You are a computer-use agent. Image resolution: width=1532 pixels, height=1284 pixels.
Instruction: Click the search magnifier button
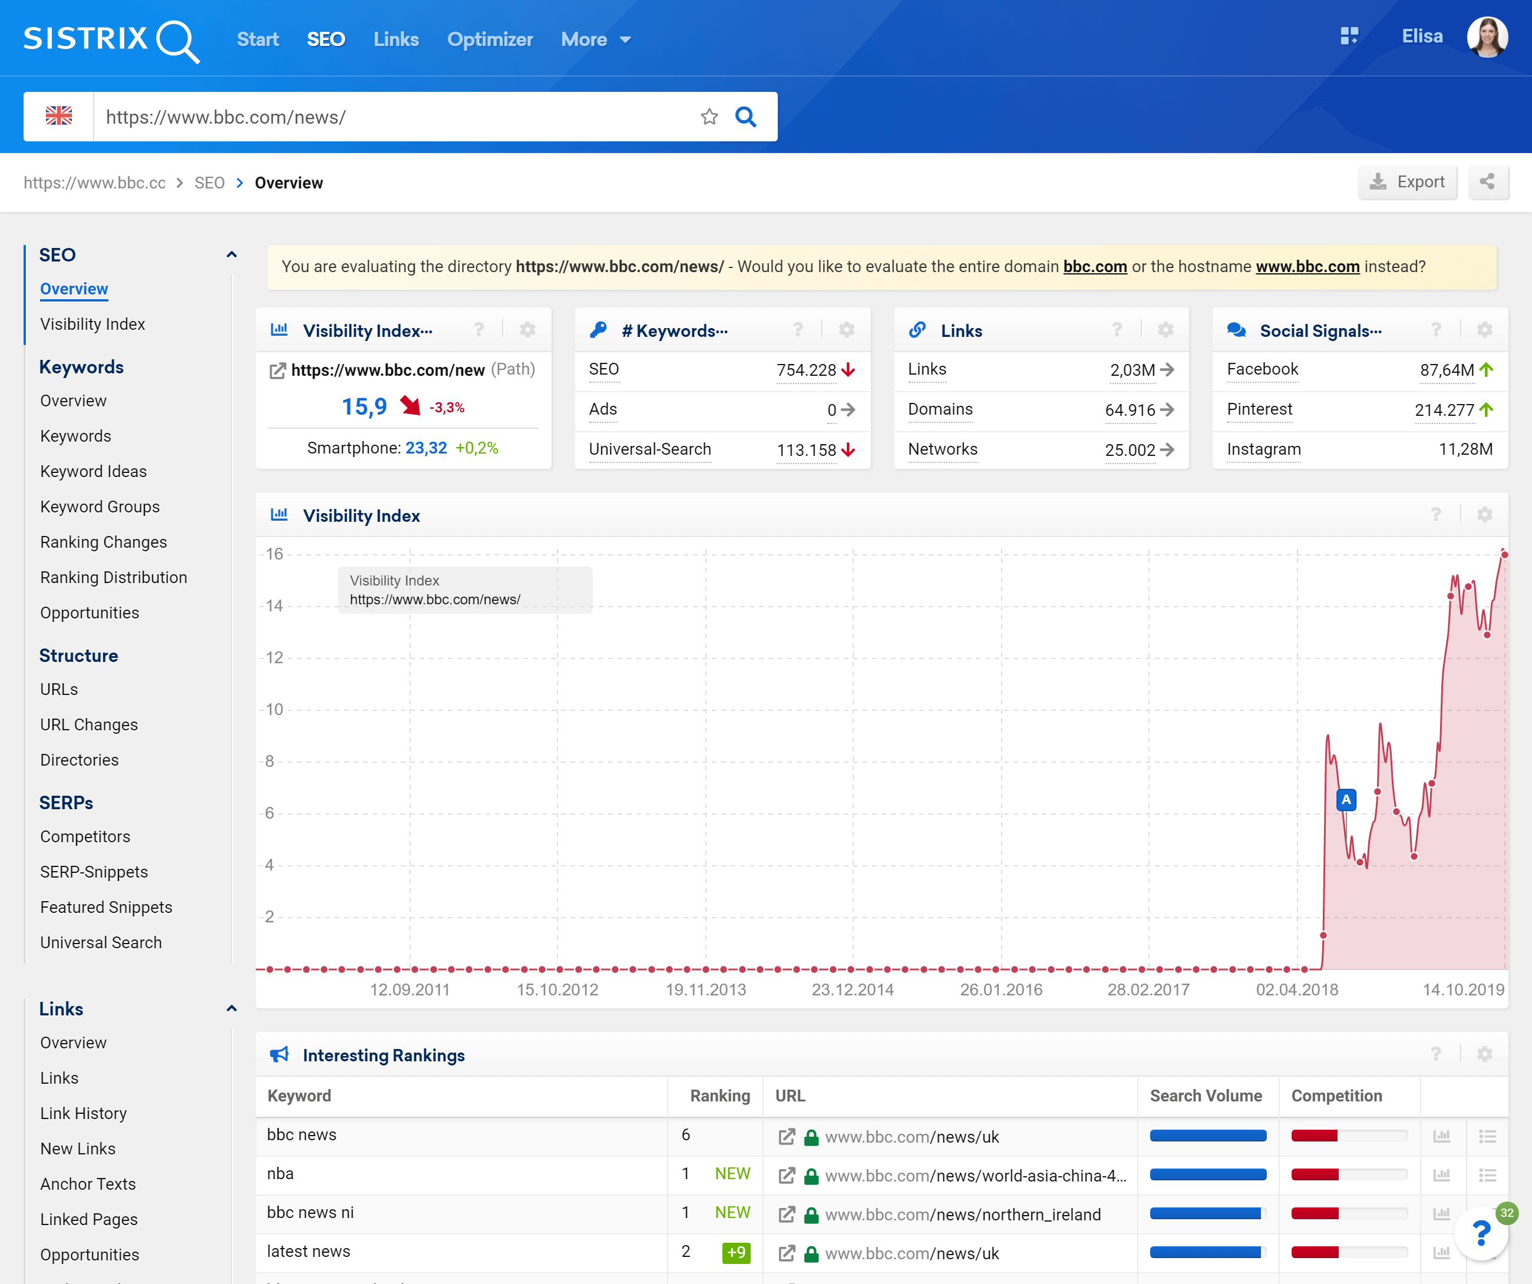(745, 117)
